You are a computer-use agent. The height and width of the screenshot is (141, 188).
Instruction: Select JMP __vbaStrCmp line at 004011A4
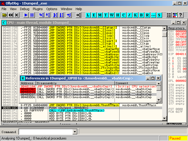[x=82, y=65]
